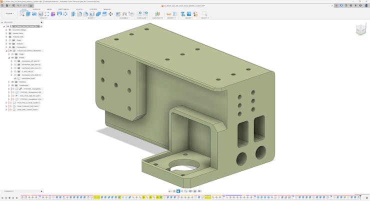370x201 pixels.
Task: Toggle the eye icon for Analysis
Action: (x=9, y=43)
